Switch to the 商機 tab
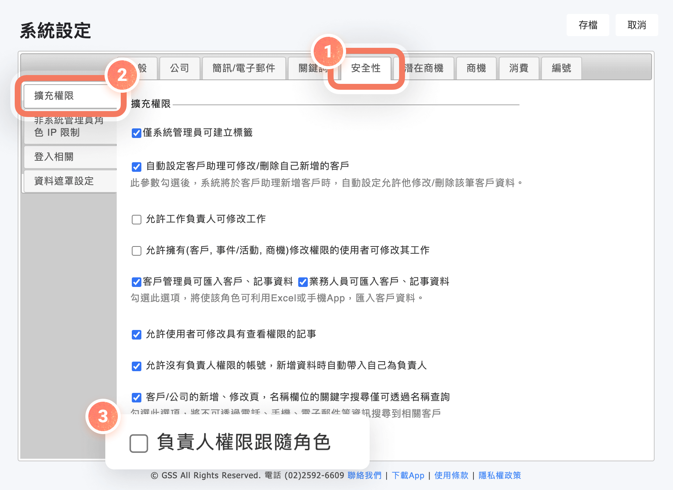673x490 pixels. point(476,68)
